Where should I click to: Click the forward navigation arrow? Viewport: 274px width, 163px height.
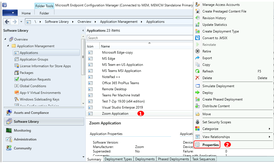tap(15, 22)
